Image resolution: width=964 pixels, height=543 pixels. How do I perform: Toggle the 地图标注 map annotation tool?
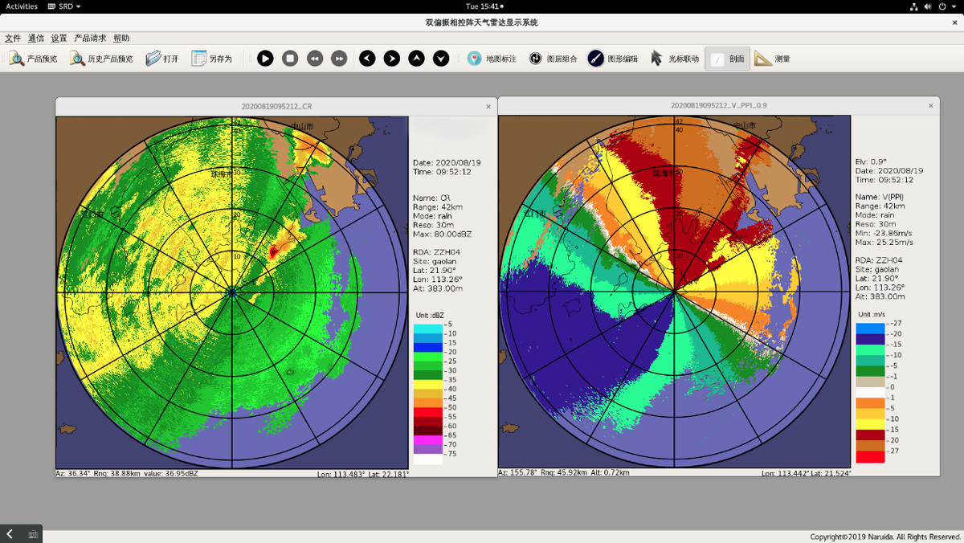point(492,59)
